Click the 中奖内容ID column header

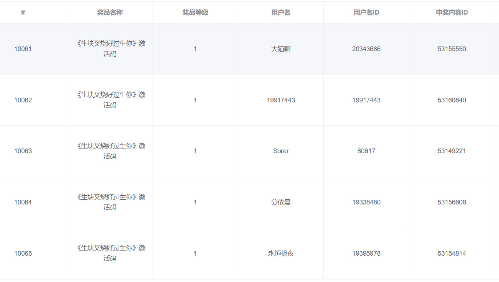pyautogui.click(x=452, y=12)
